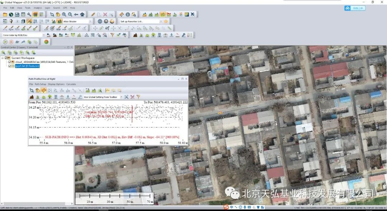The image size is (387, 211).
Task: Click the triangle TIN icon in lidar toolbar
Action: 87,35
